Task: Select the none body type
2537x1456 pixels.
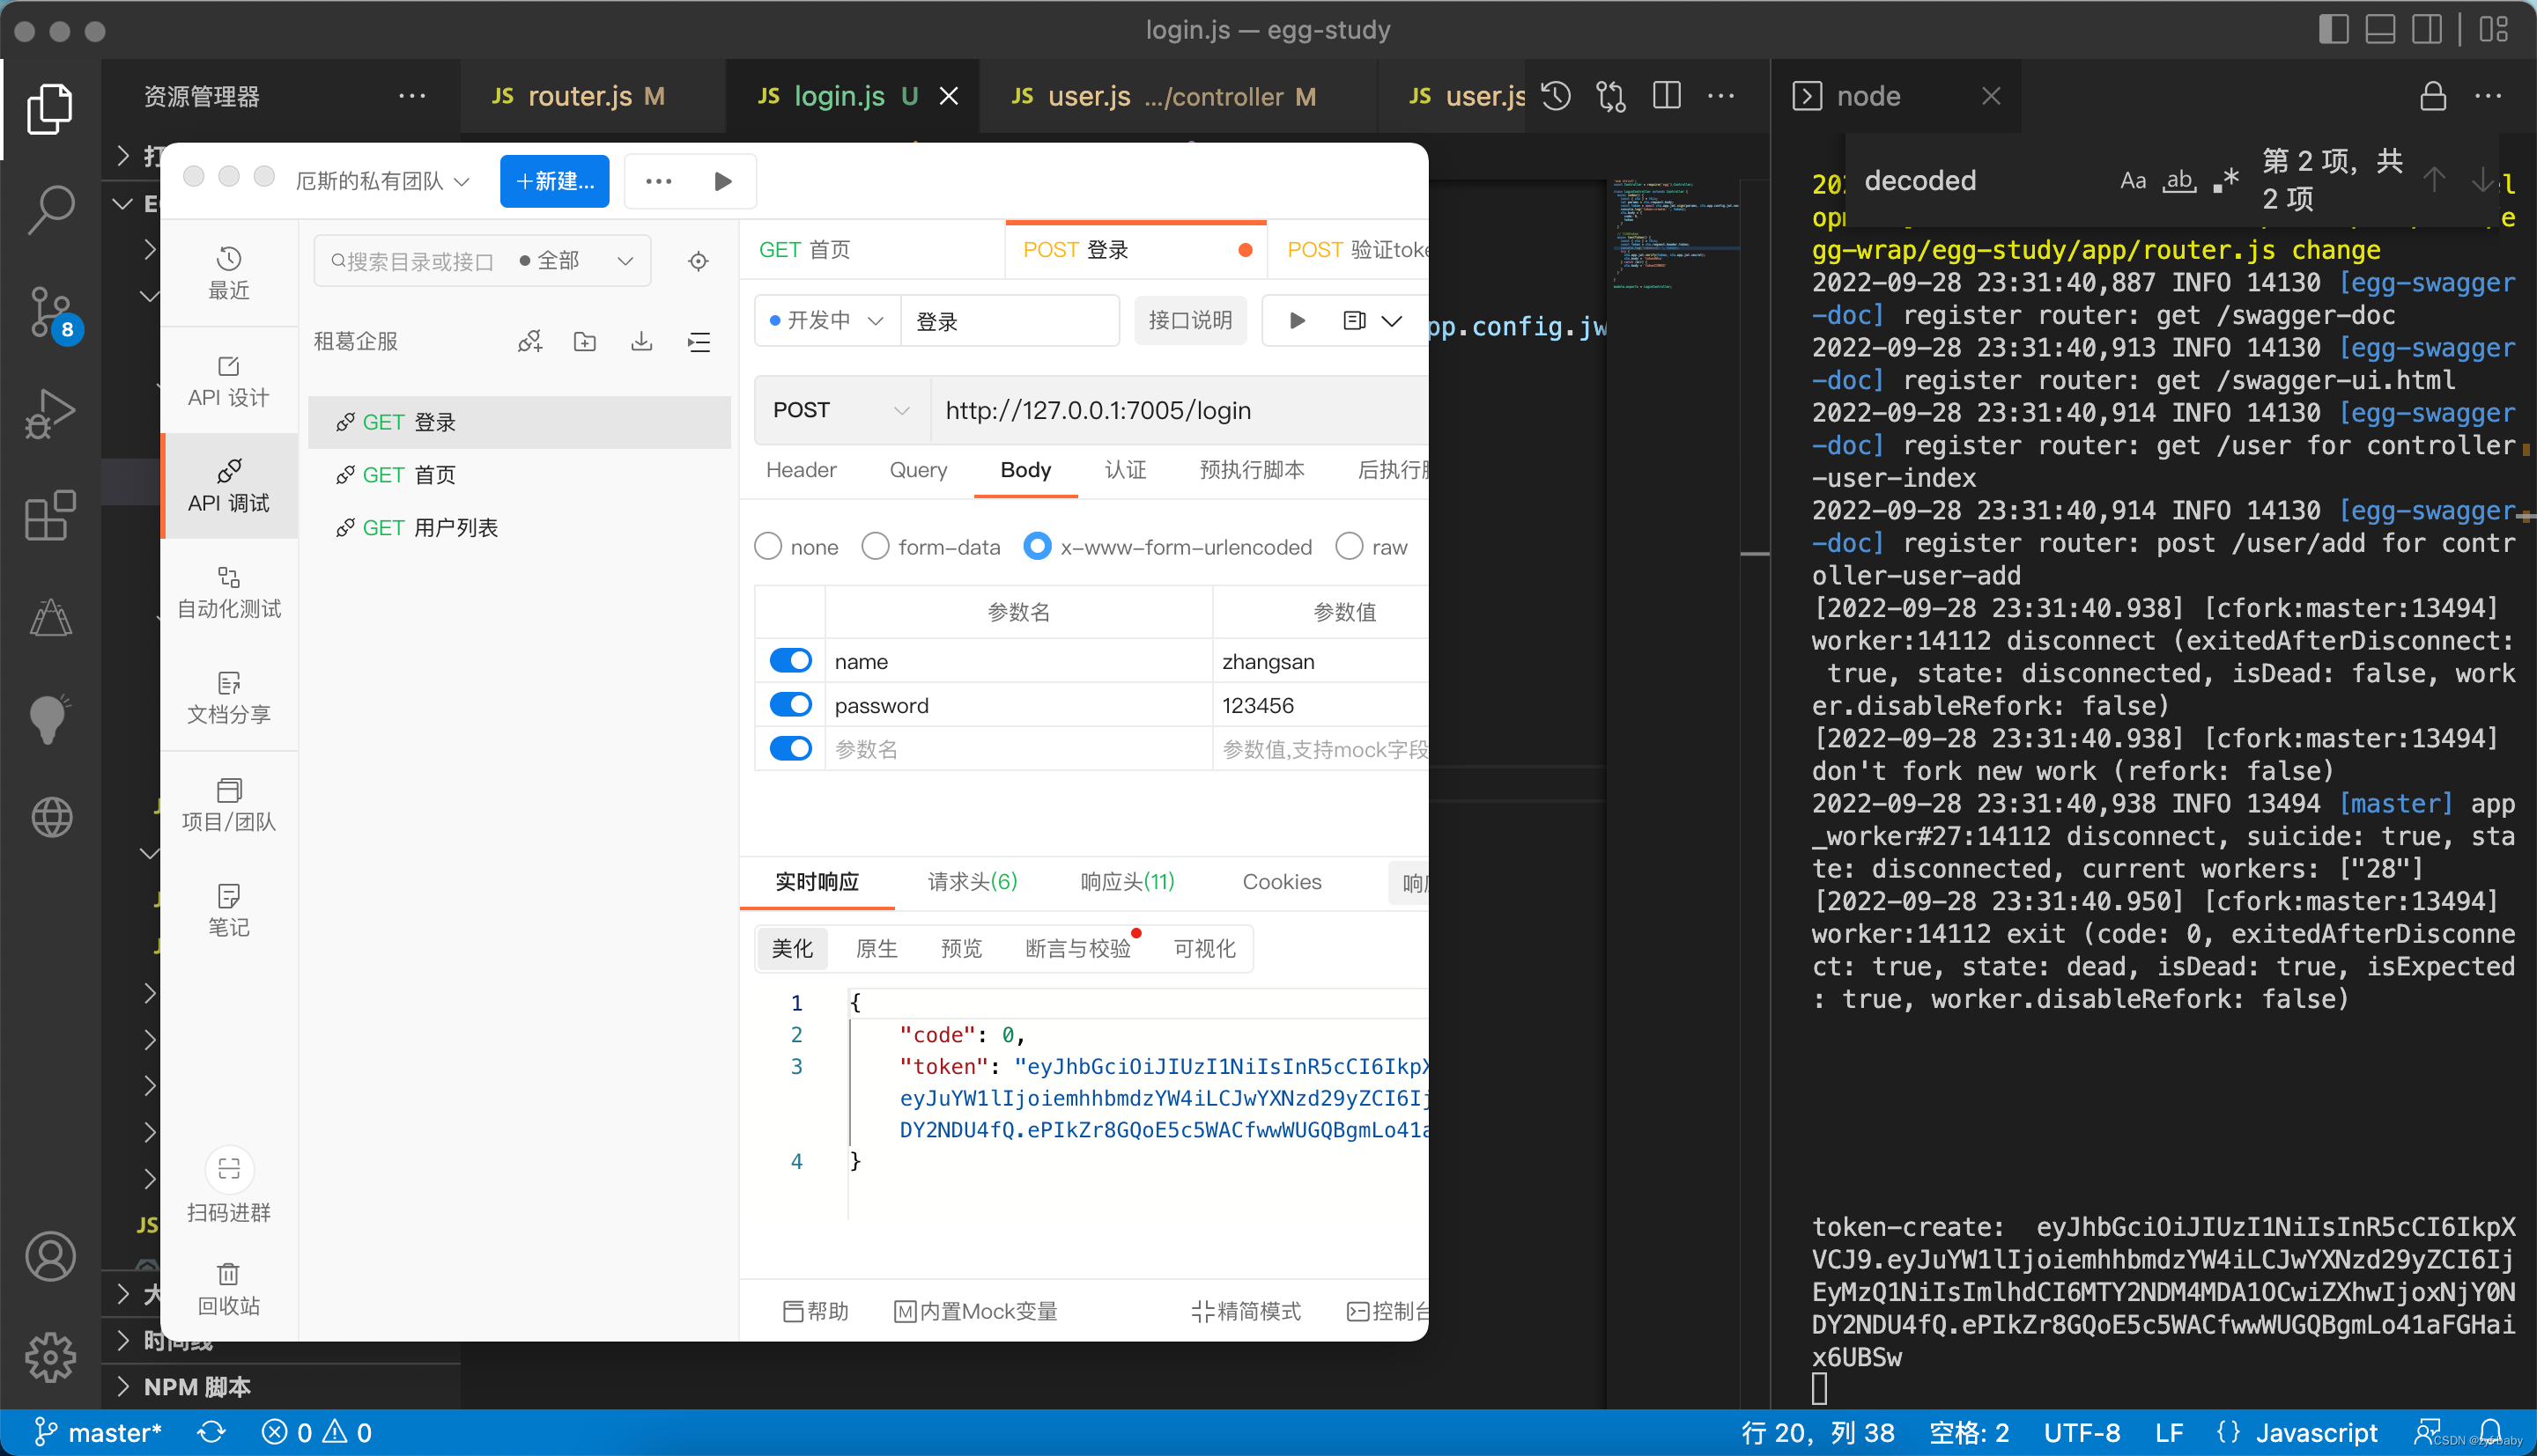Action: point(767,547)
